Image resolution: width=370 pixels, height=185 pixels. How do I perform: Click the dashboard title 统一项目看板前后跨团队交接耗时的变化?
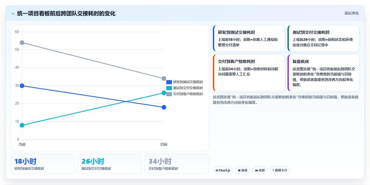[66, 13]
